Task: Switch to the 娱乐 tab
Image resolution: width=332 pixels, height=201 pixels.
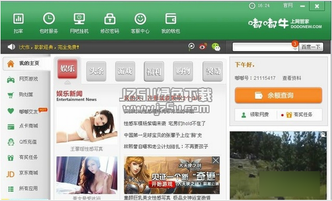Action: pos(67,69)
